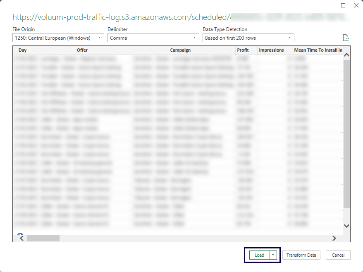Select the Campaign column header
The height and width of the screenshot is (272, 363).
point(180,50)
